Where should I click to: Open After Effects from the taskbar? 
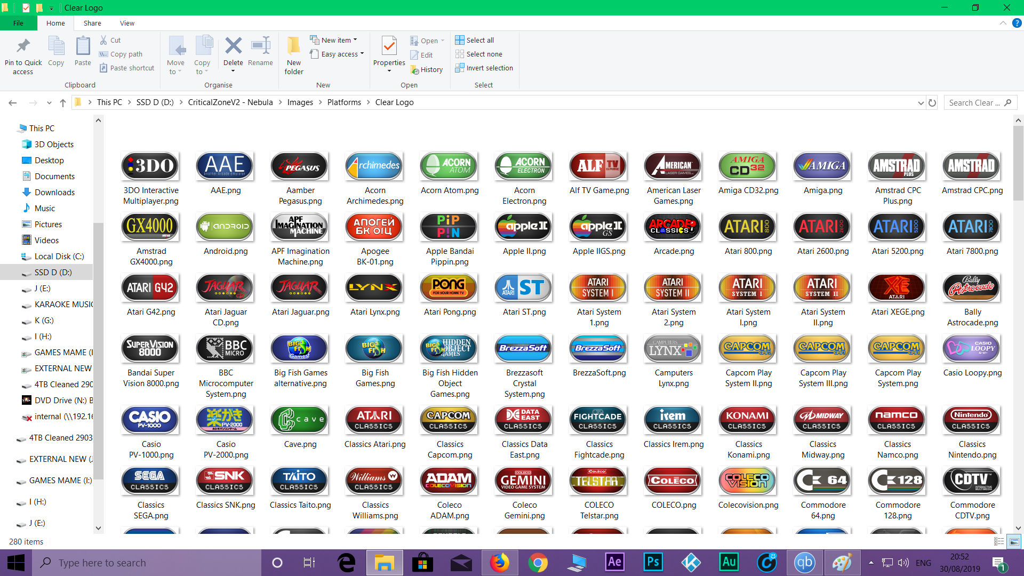pos(615,563)
